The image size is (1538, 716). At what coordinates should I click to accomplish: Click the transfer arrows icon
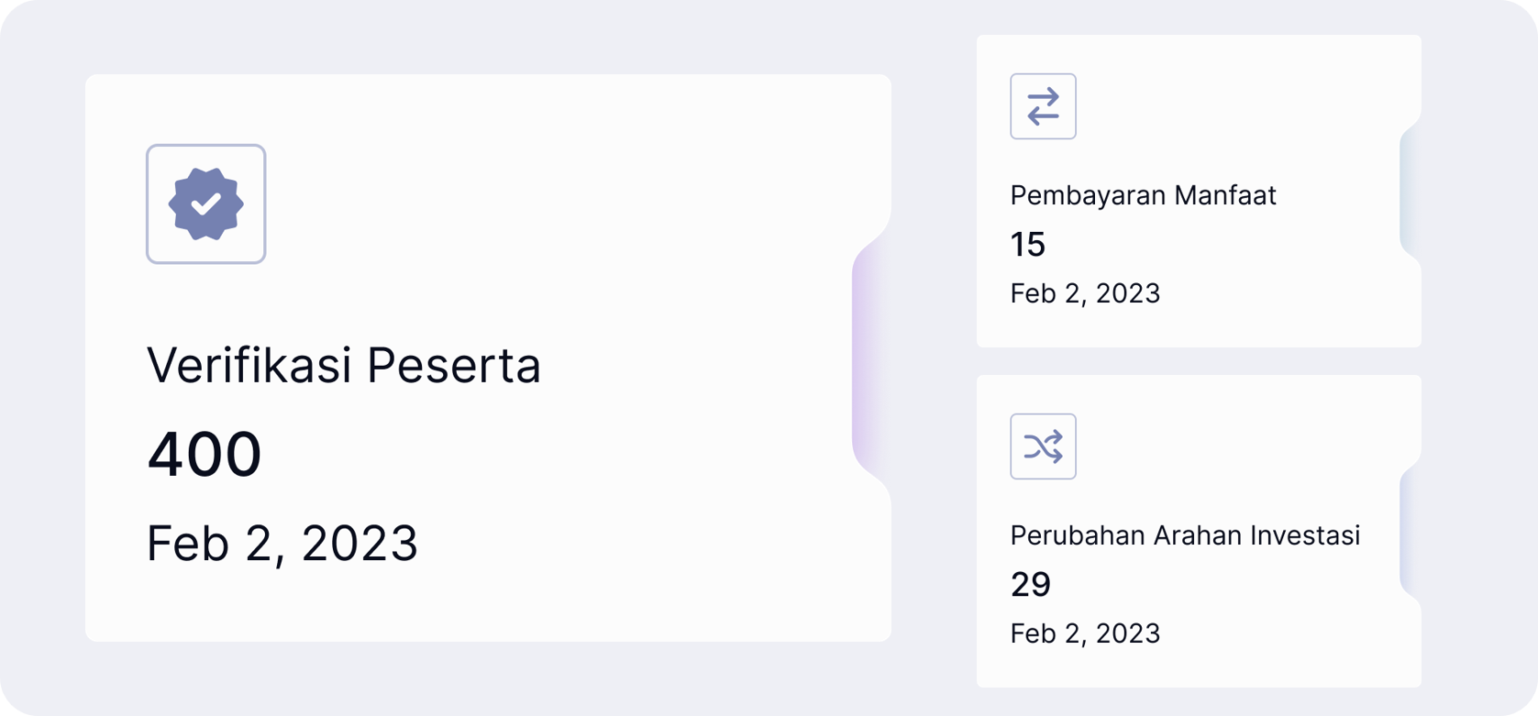(x=1043, y=106)
